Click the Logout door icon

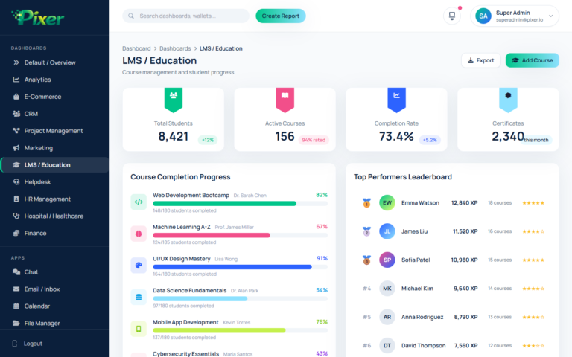point(15,344)
